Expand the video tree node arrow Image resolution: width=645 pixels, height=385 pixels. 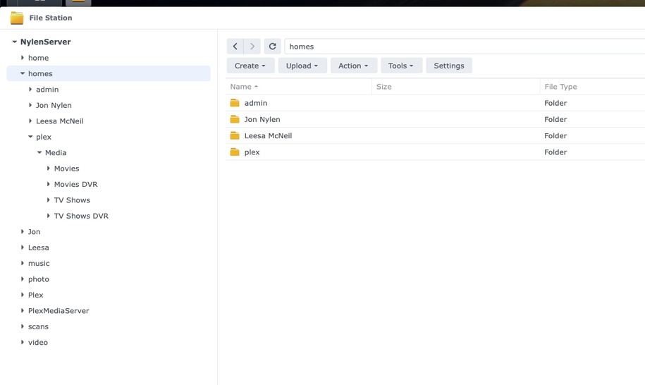(23, 342)
